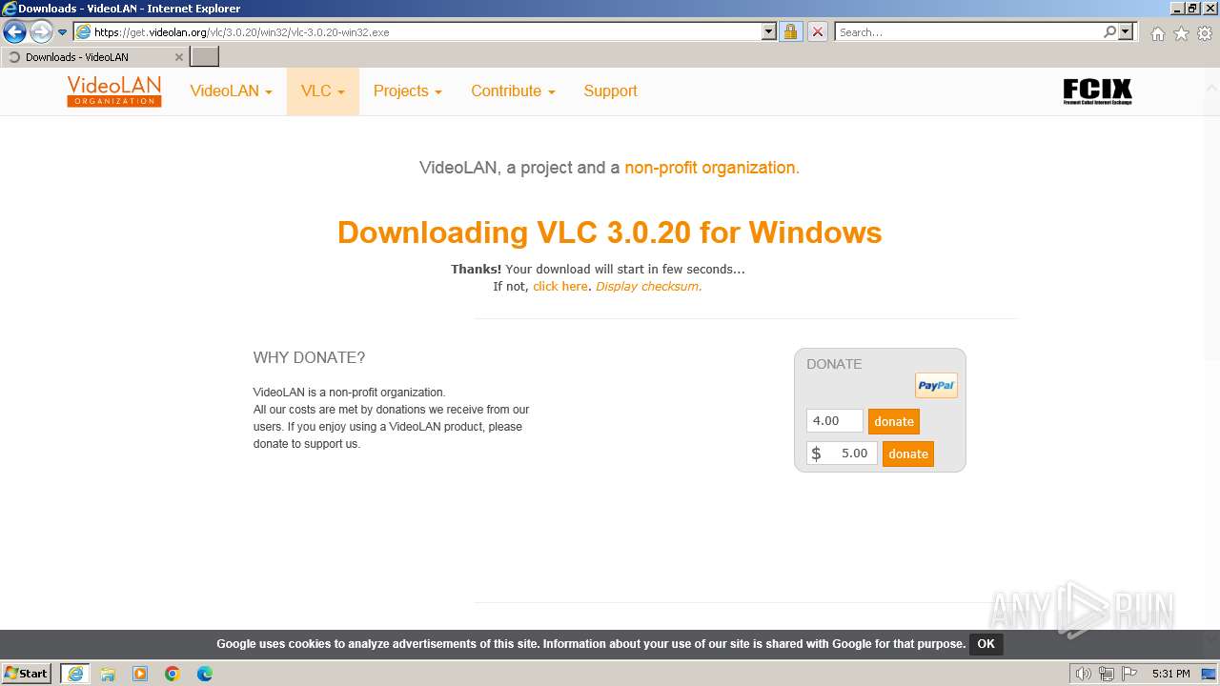Click the 'click here' download link
Viewport: 1220px width, 686px height.
pos(560,286)
